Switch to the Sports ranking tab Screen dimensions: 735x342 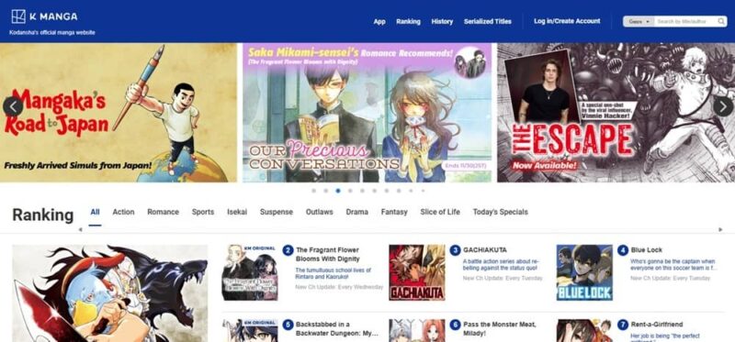(x=203, y=212)
